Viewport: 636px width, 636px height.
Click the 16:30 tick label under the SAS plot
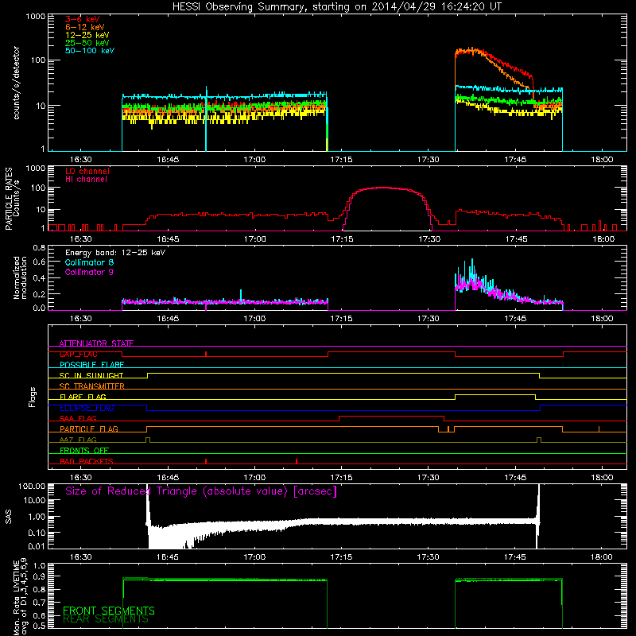click(x=81, y=557)
